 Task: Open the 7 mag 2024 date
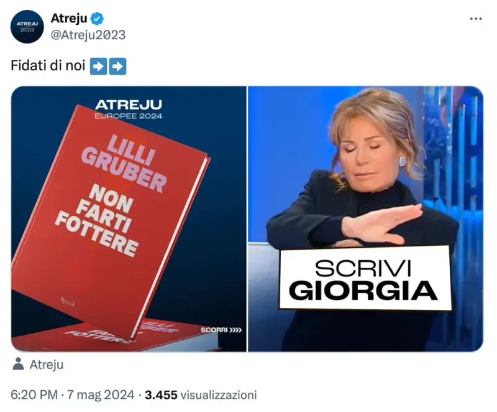[101, 395]
